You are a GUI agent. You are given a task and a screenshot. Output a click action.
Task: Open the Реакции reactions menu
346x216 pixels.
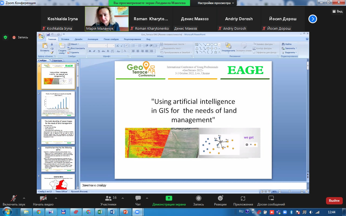220,201
